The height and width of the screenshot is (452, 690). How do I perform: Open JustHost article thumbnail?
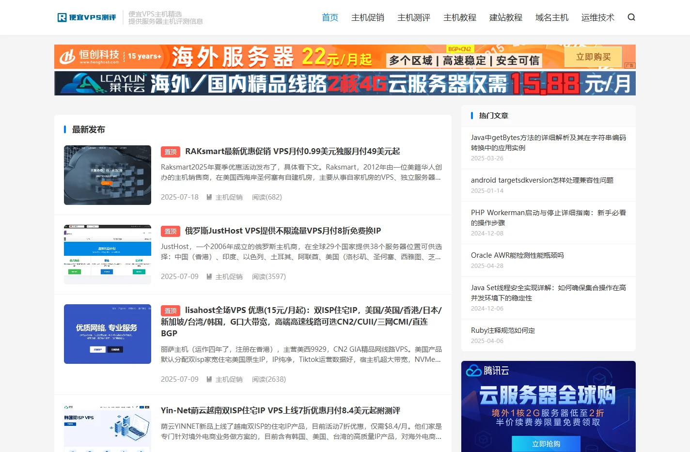click(x=108, y=254)
